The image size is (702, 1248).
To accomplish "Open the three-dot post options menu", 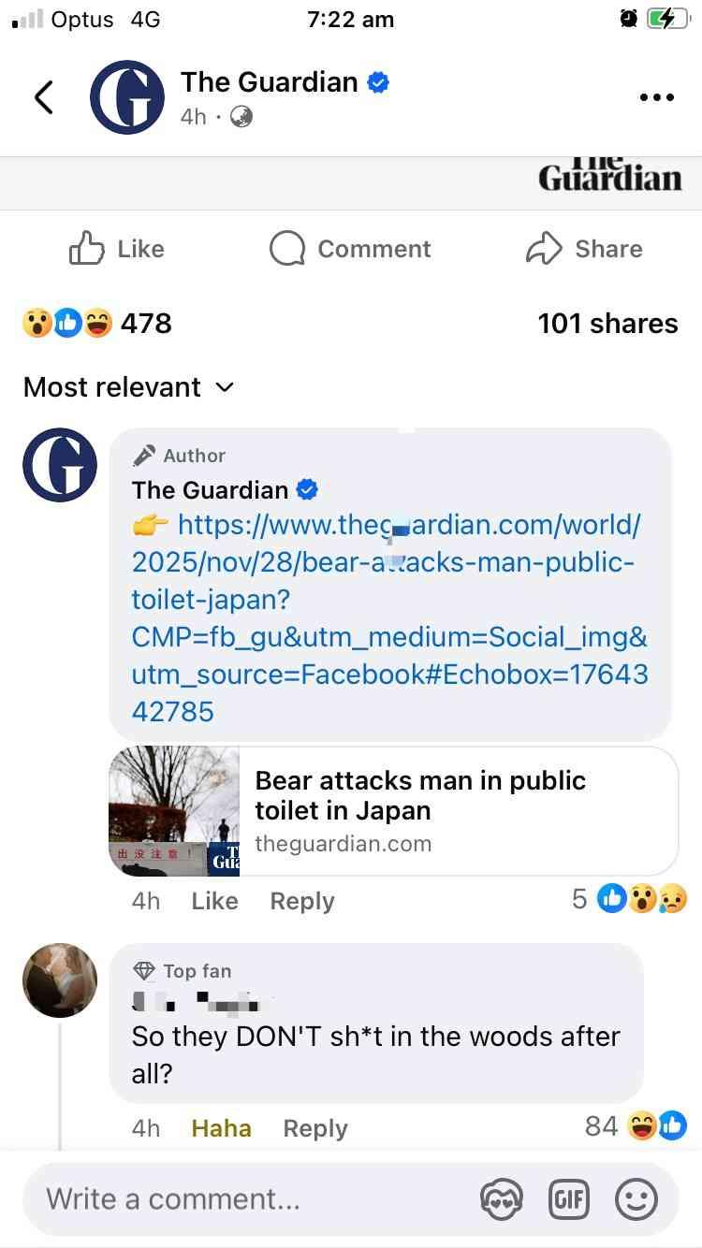I will click(656, 97).
